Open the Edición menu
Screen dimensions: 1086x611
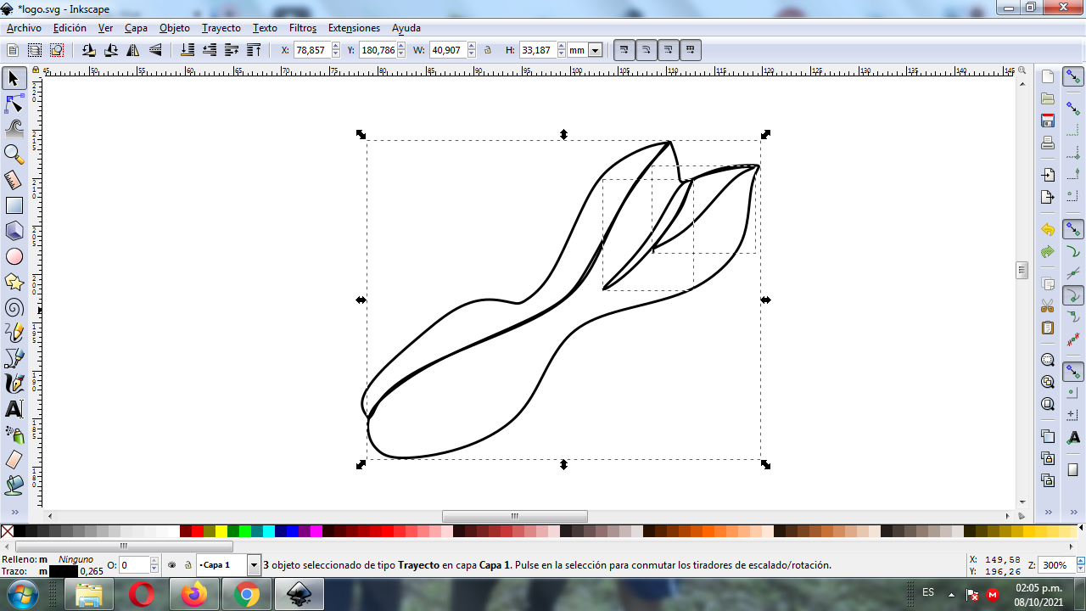click(x=70, y=28)
